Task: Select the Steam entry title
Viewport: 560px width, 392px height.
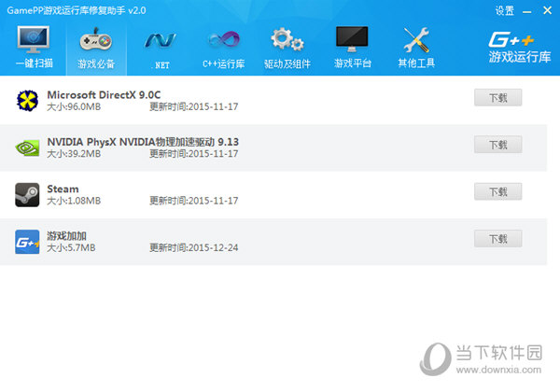Action: [63, 189]
